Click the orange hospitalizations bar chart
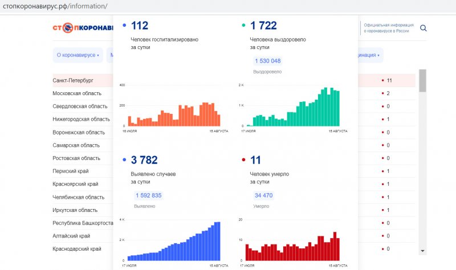This screenshot has width=456, height=270. pyautogui.click(x=174, y=114)
